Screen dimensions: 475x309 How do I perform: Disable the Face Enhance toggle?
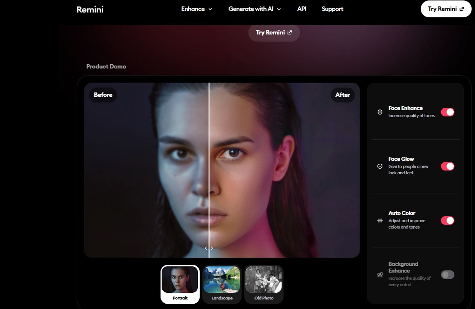[447, 112]
